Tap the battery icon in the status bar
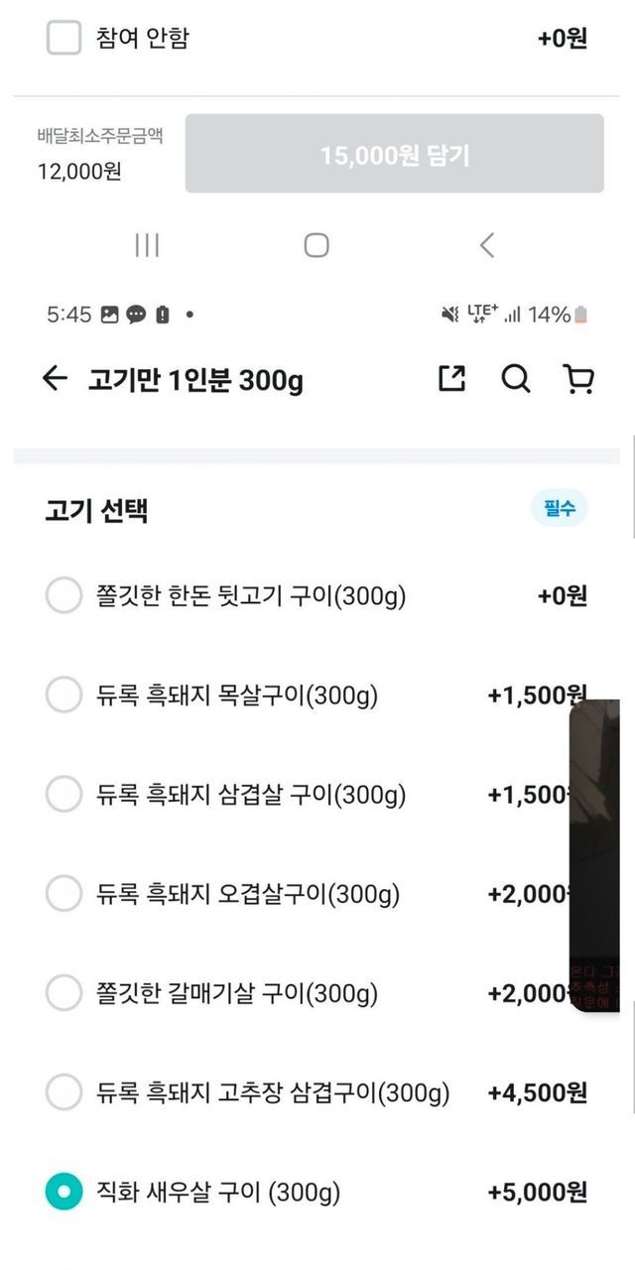The height and width of the screenshot is (1270, 635). [580, 315]
